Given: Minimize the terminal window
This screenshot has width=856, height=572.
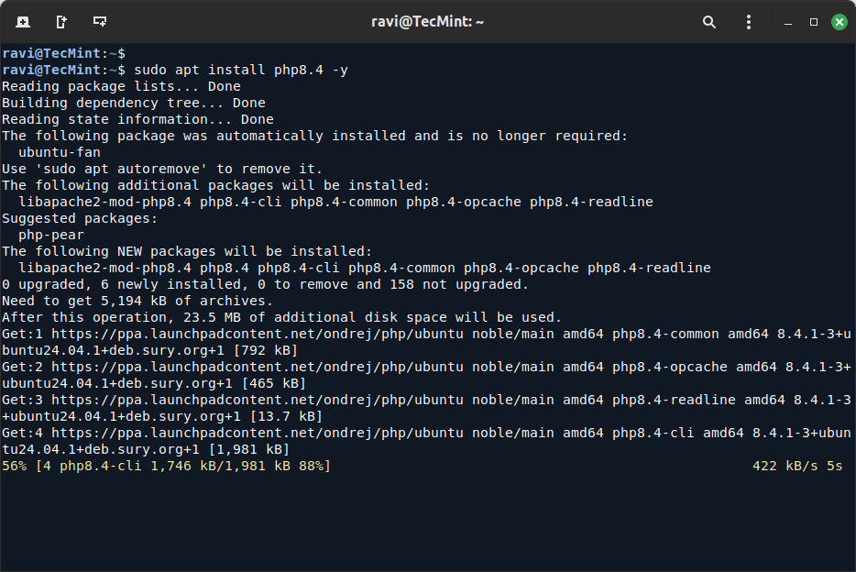Looking at the screenshot, I should click(x=788, y=21).
